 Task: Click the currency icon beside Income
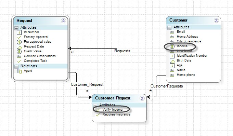[172, 46]
